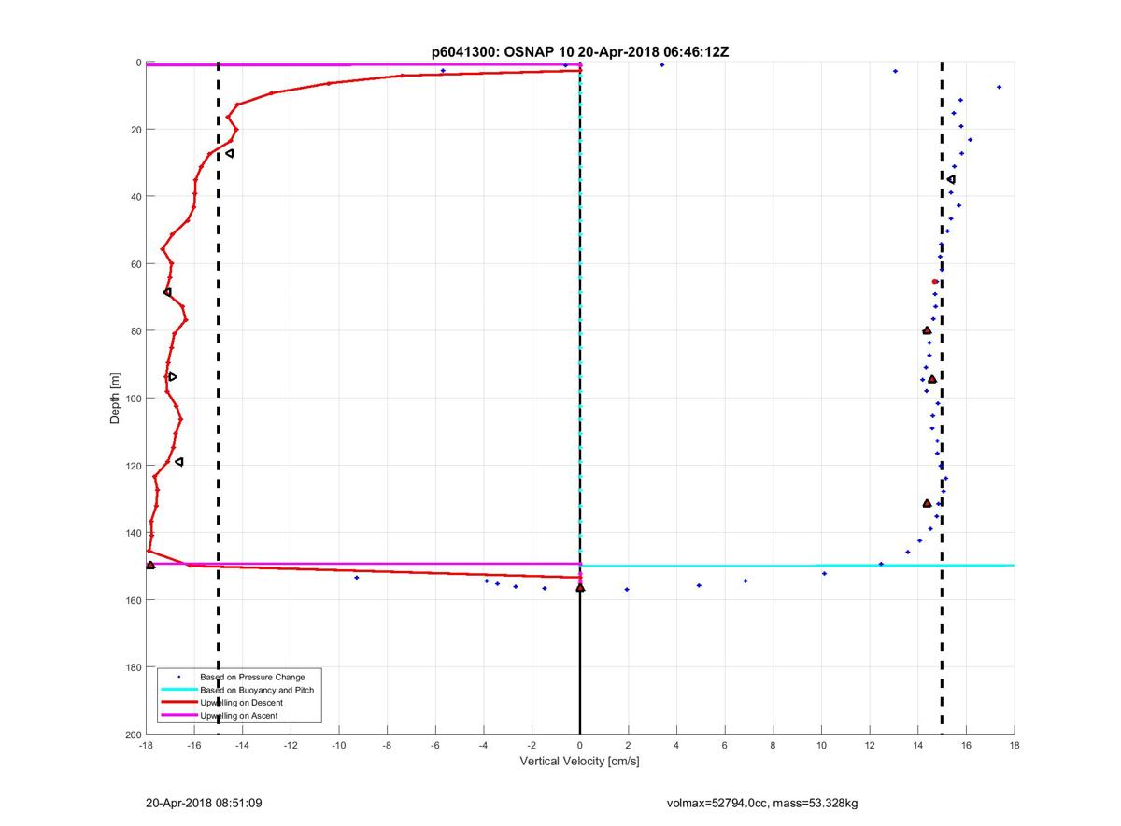Click the x-axis tick label '-6'
Viewport: 1121px width, 826px height.
tap(435, 746)
